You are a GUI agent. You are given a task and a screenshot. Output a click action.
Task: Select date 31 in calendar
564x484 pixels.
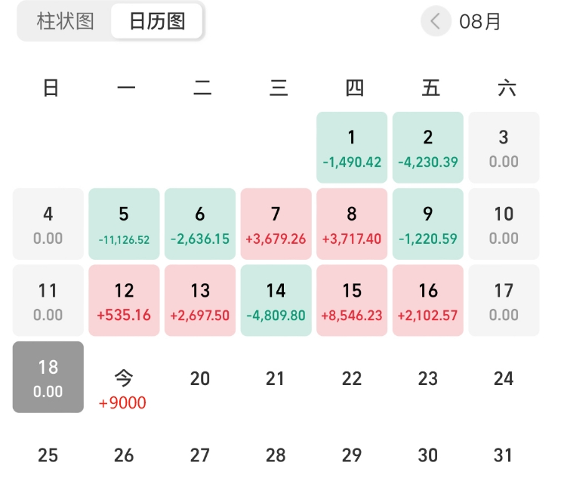(504, 455)
